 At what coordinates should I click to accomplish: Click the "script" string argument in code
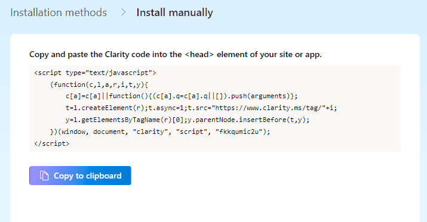(x=192, y=132)
